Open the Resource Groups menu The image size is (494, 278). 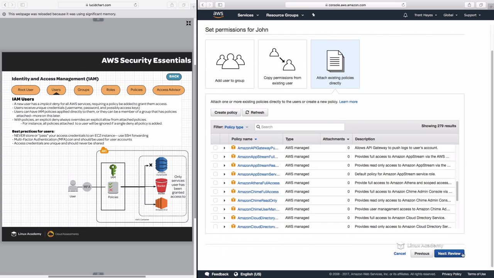click(285, 15)
